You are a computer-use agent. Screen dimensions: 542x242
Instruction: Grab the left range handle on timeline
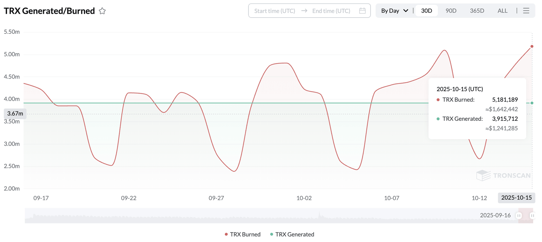[519, 216]
